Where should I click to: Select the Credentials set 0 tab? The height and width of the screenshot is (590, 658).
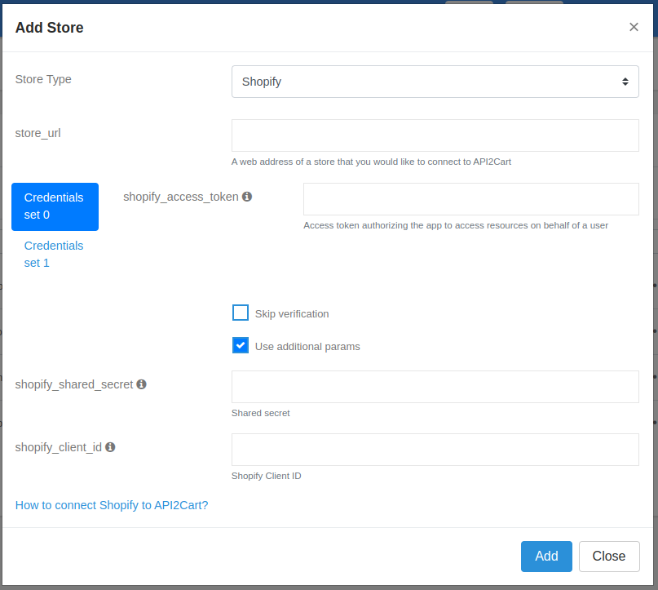pyautogui.click(x=54, y=206)
